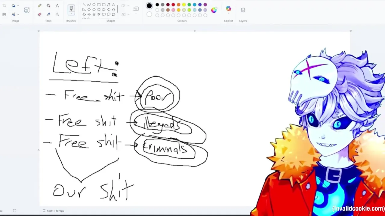Pick the black colour swatch in palette
The image size is (385, 216).
pos(157,4)
